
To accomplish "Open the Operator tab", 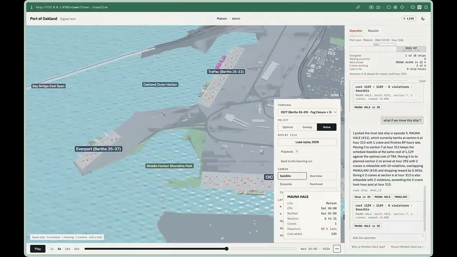I will click(356, 31).
